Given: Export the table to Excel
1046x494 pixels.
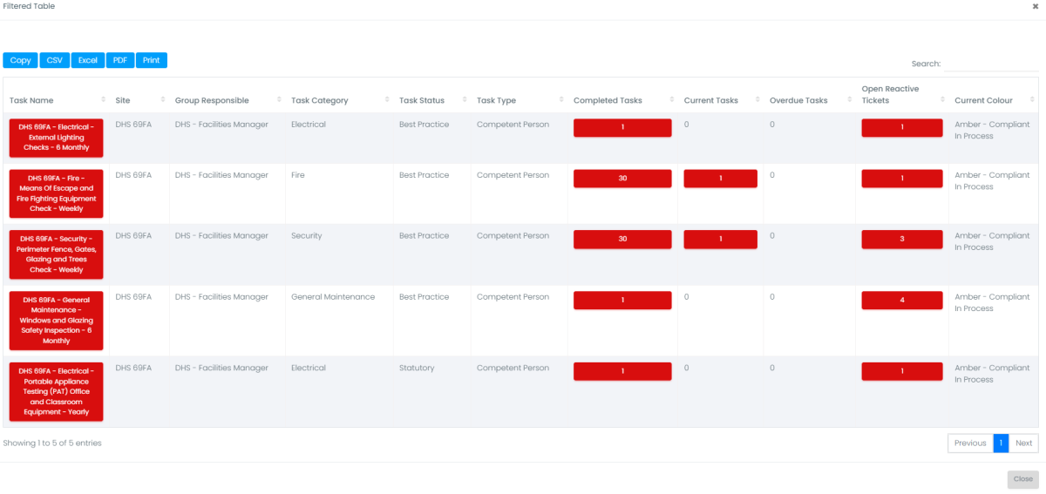Looking at the screenshot, I should point(88,60).
